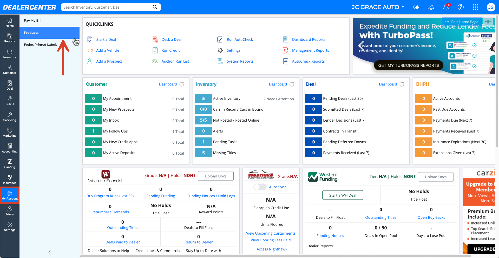Refresh the Inventory panel
This screenshot has height=258, width=499.
tap(292, 84)
